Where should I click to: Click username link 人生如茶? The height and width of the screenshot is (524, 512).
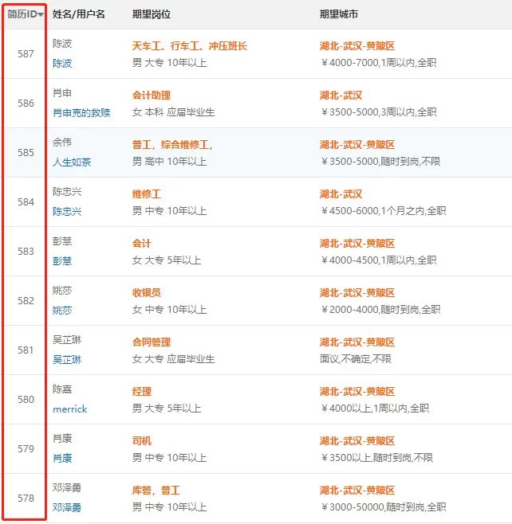[x=72, y=162]
